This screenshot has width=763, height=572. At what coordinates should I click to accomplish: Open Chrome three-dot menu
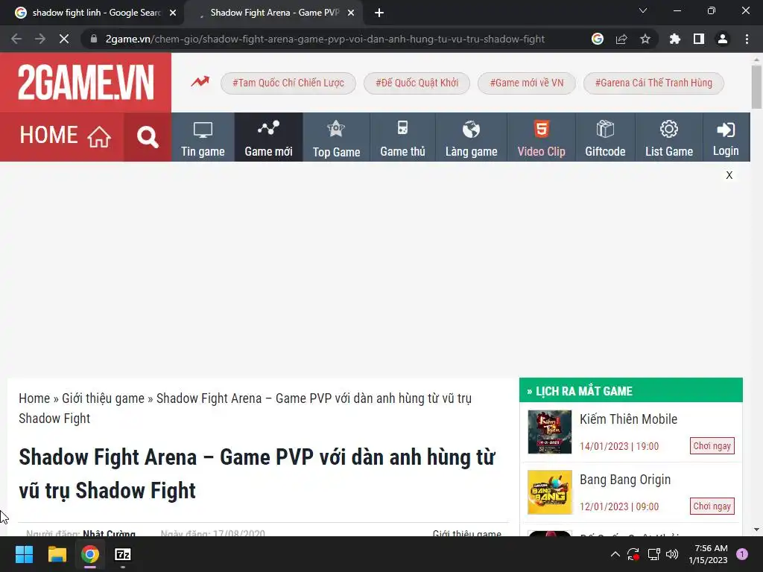747,39
